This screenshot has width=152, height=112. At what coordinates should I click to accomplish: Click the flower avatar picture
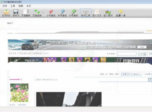(x=19, y=93)
